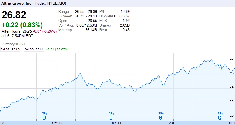
Task: Click the After Hours price 26.75
Action: 27,31
